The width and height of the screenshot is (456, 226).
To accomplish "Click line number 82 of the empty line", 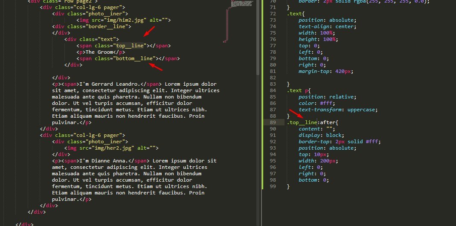I will pyautogui.click(x=273, y=78).
